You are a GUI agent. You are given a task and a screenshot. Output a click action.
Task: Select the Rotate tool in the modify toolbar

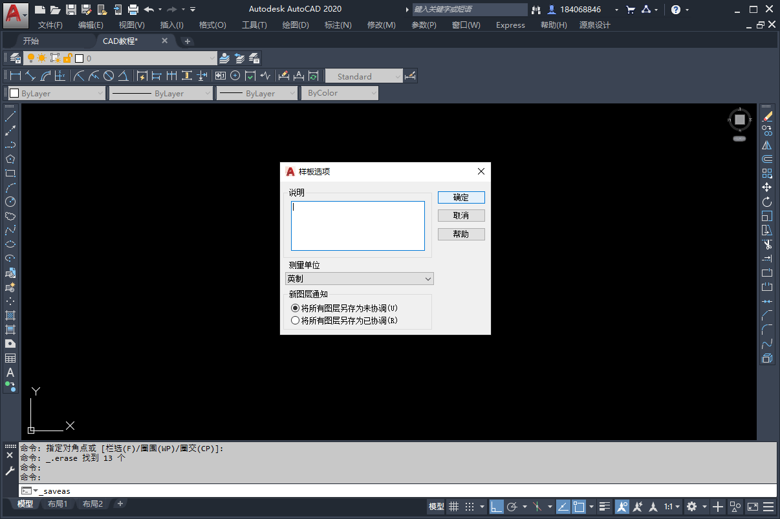coord(767,202)
